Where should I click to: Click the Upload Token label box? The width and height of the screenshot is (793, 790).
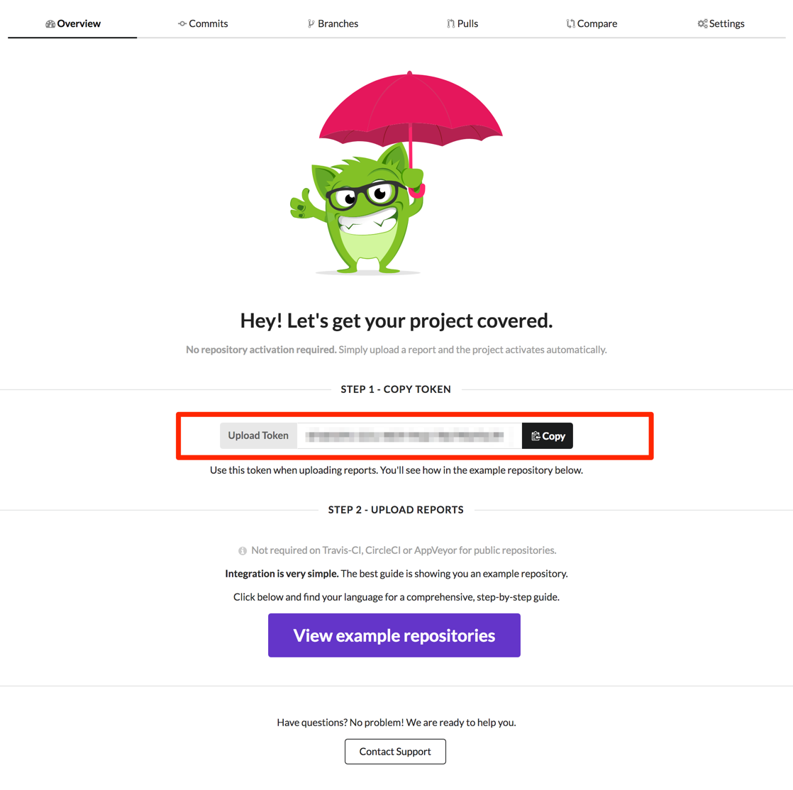(258, 436)
